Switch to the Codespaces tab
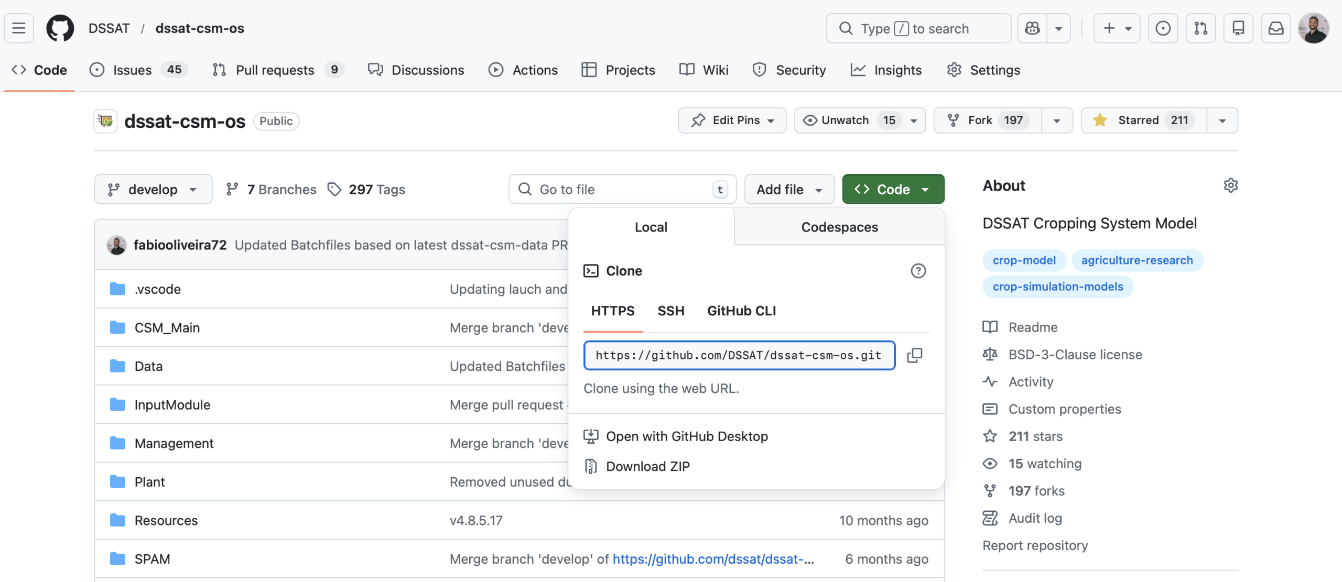 pos(839,227)
